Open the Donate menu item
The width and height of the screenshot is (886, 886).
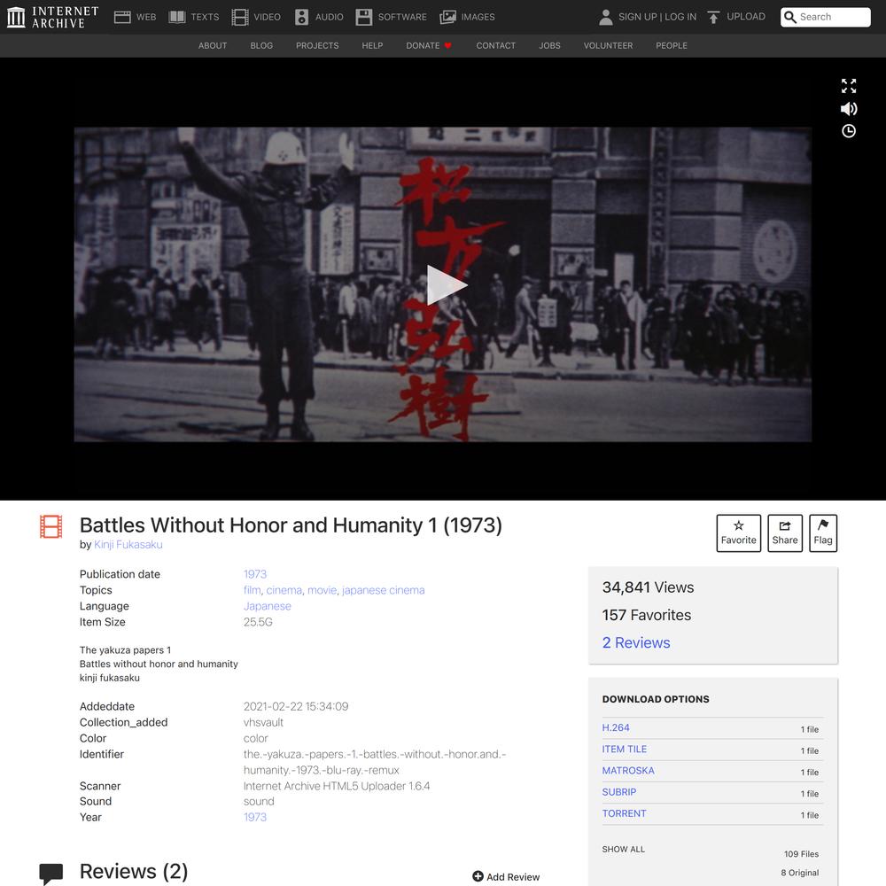click(x=429, y=46)
